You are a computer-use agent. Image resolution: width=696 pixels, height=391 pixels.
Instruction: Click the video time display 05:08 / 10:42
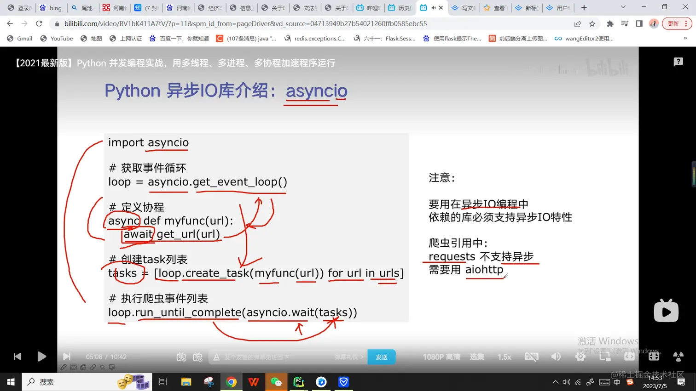[x=106, y=357]
